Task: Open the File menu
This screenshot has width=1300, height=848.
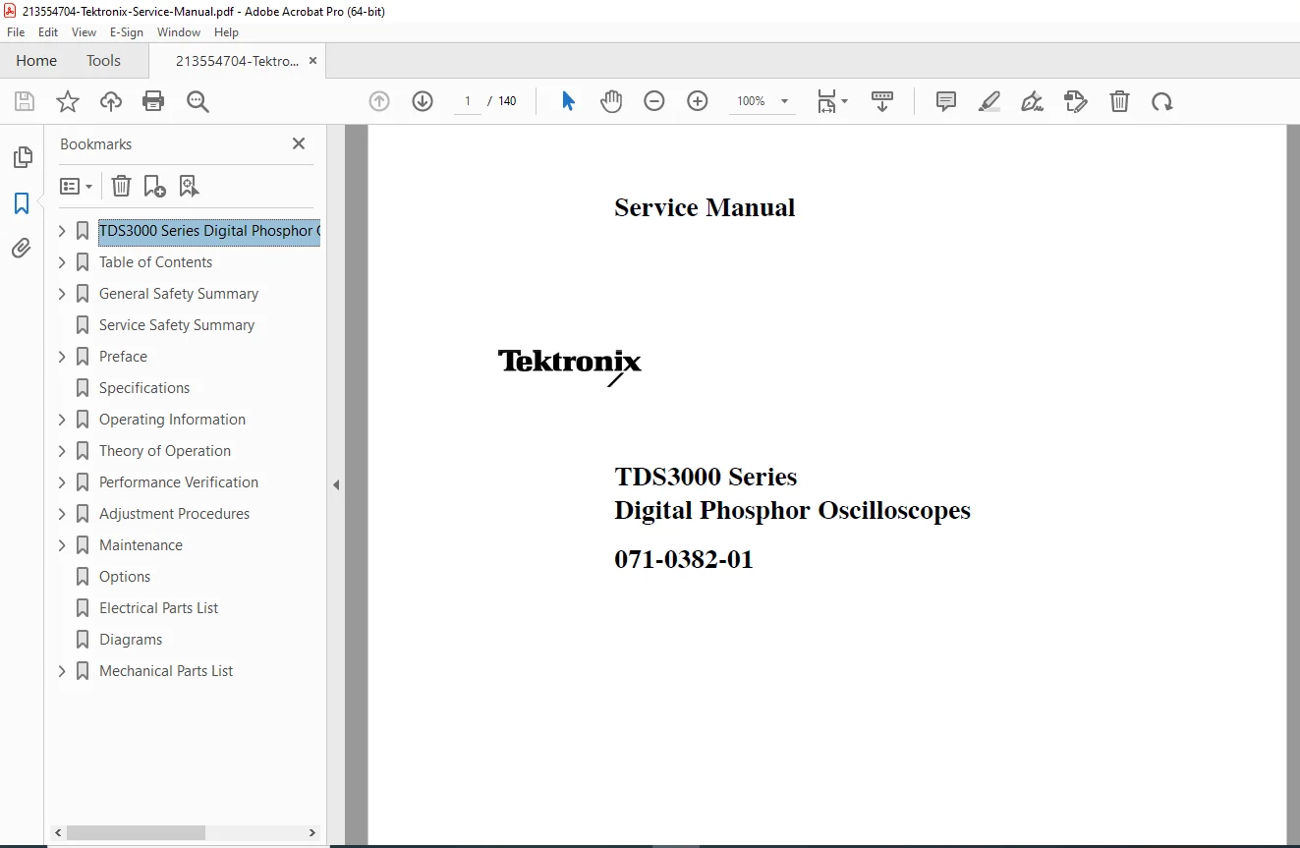Action: (16, 32)
